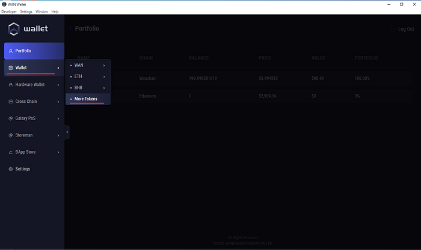This screenshot has width=421, height=250.
Task: Click the Log Out button
Action: (402, 29)
